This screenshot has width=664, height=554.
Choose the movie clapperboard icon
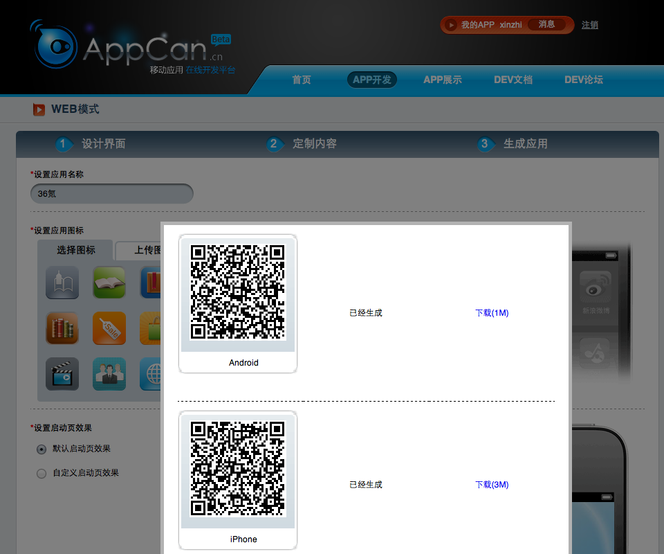pyautogui.click(x=62, y=374)
